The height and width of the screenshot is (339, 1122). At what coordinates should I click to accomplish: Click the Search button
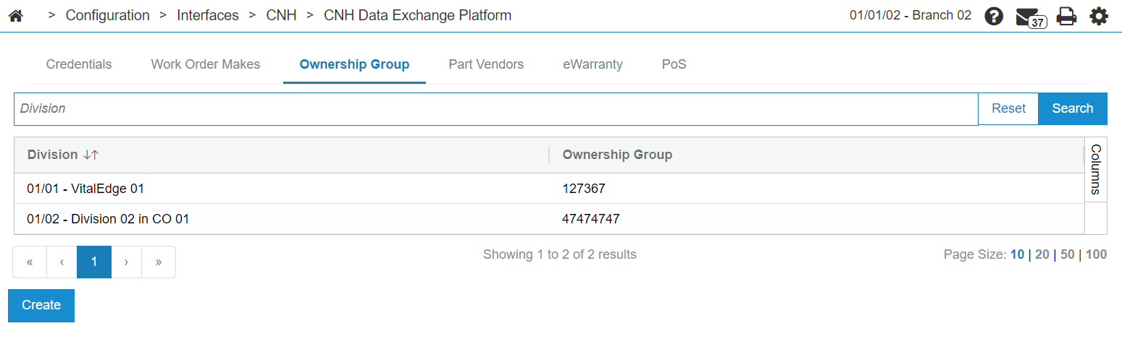pos(1073,108)
